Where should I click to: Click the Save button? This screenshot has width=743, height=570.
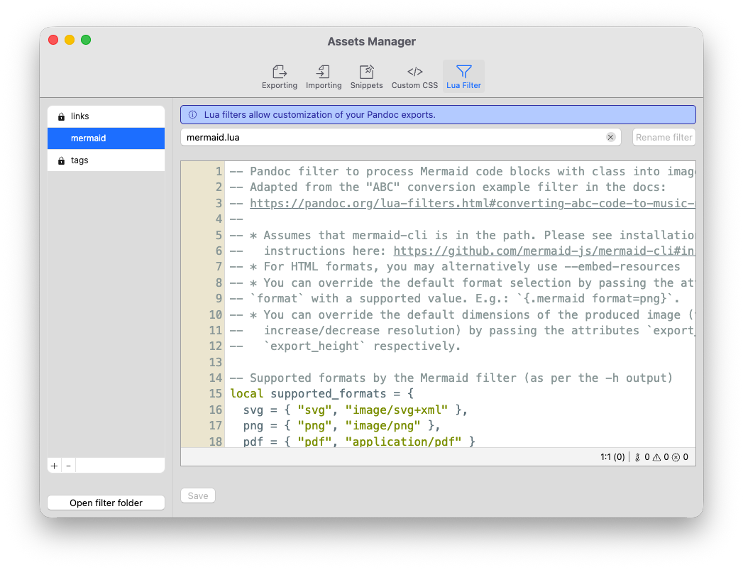(198, 495)
